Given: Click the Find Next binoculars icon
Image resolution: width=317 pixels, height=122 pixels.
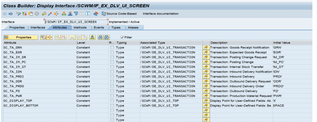Looking at the screenshot, I should (x=107, y=37).
